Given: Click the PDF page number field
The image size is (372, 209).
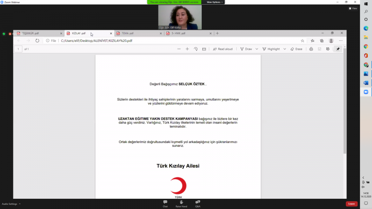Looking at the screenshot, I should pyautogui.click(x=19, y=49).
